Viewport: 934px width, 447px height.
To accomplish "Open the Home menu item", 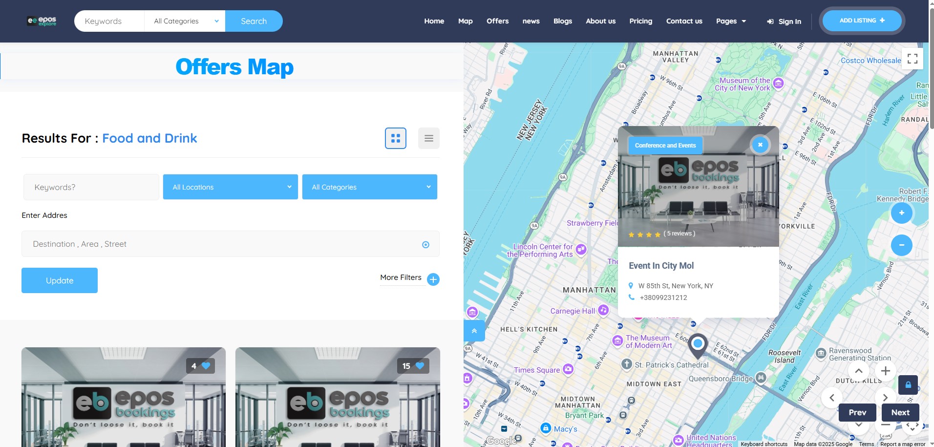I will pyautogui.click(x=434, y=21).
